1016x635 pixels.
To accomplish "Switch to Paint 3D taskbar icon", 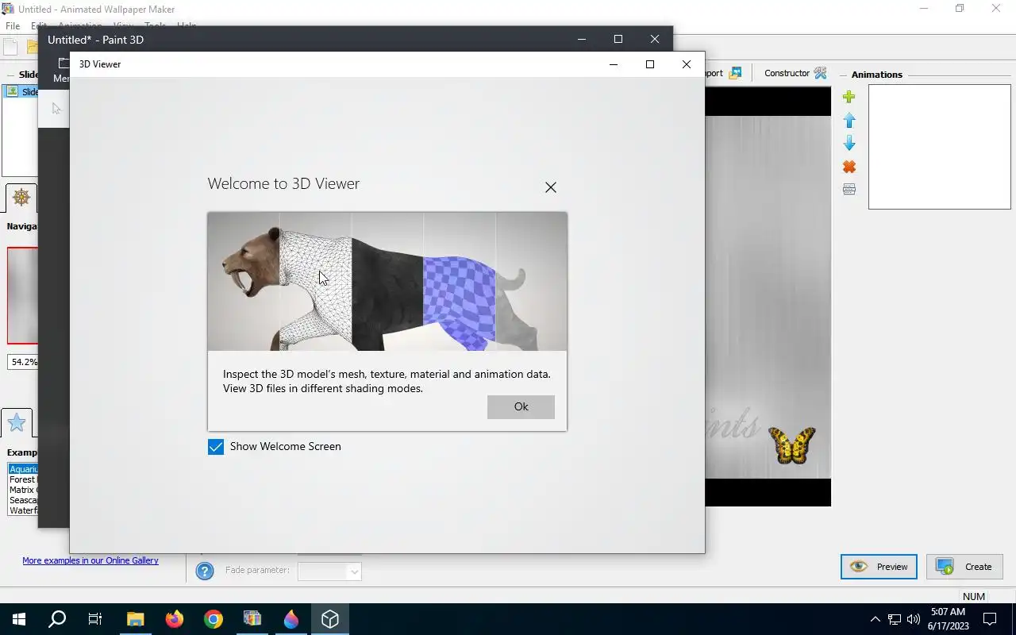I will coord(291,619).
